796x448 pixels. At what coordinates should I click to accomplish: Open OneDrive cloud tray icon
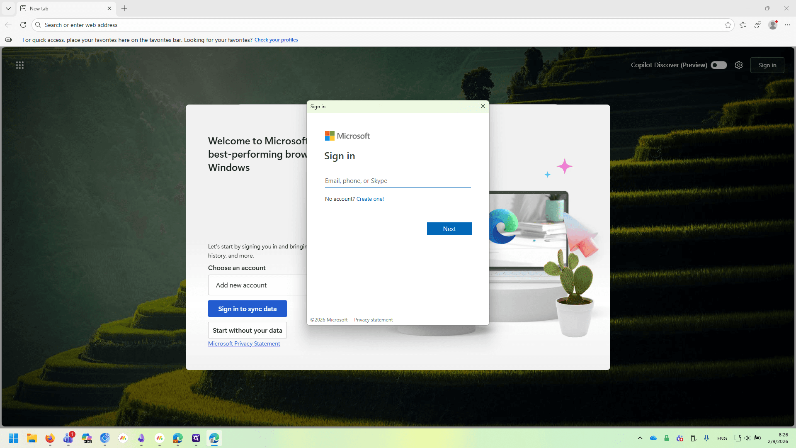(653, 438)
